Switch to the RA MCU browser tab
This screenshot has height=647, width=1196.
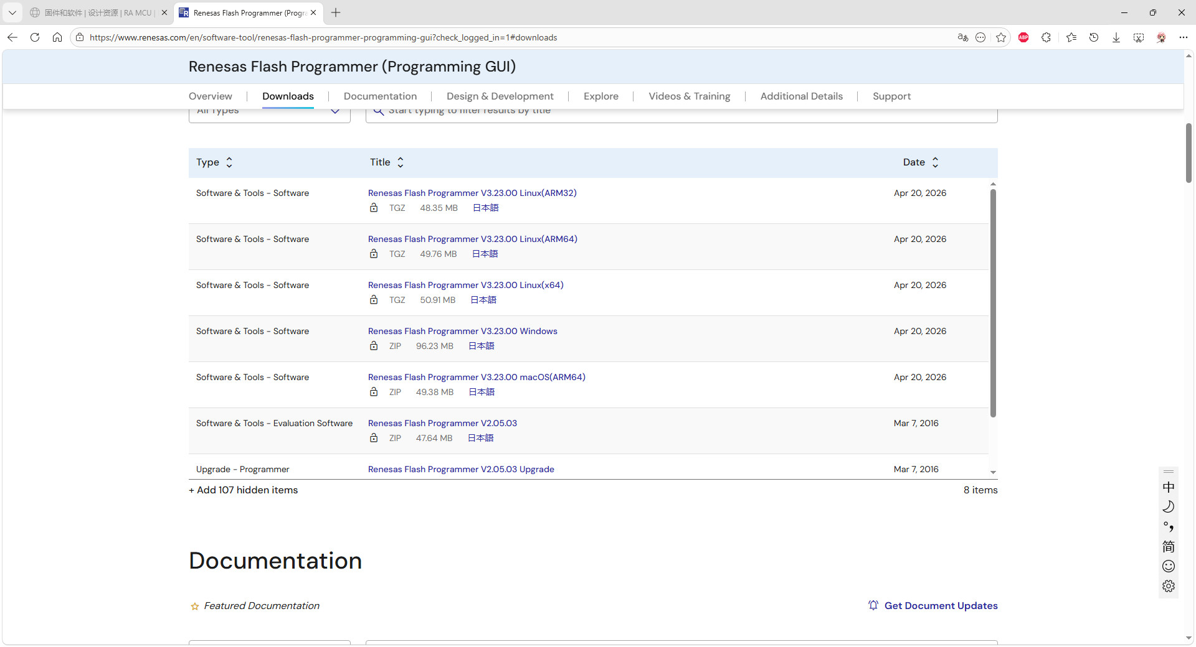[x=98, y=12]
